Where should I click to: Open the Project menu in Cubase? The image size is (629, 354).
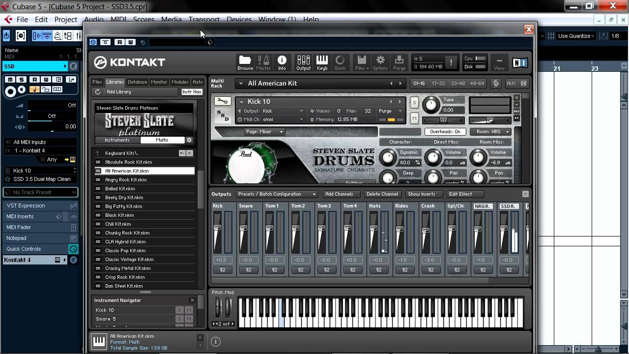[66, 20]
